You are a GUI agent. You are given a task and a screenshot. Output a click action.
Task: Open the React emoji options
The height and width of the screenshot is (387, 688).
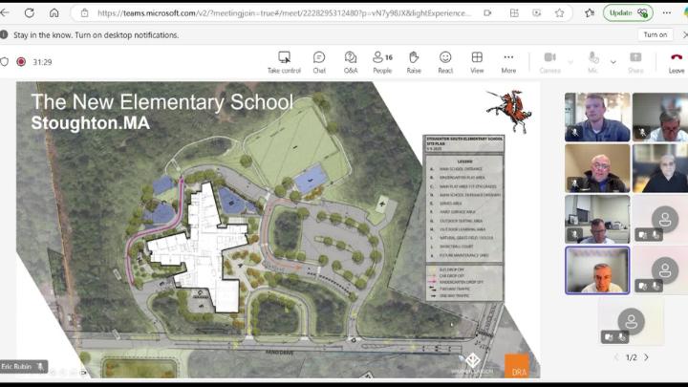[445, 62]
